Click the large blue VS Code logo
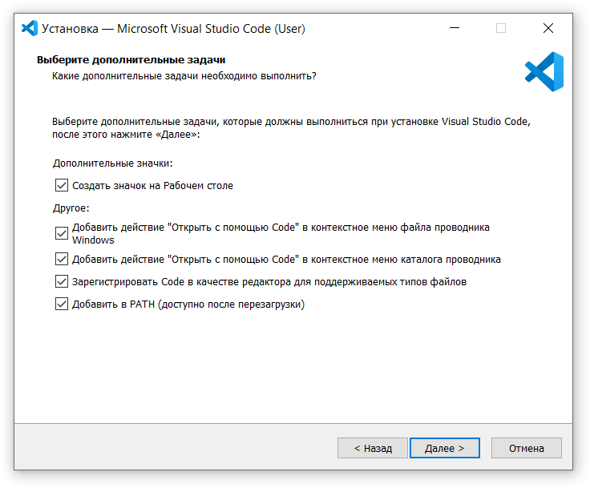The height and width of the screenshot is (488, 590). [544, 72]
